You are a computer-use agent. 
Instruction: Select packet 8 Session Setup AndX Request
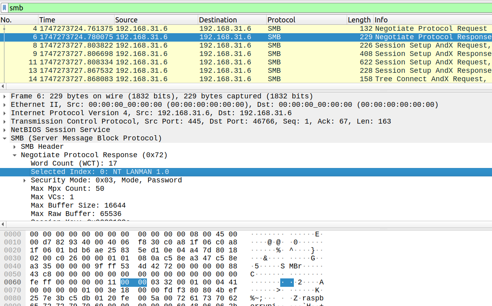(246, 45)
